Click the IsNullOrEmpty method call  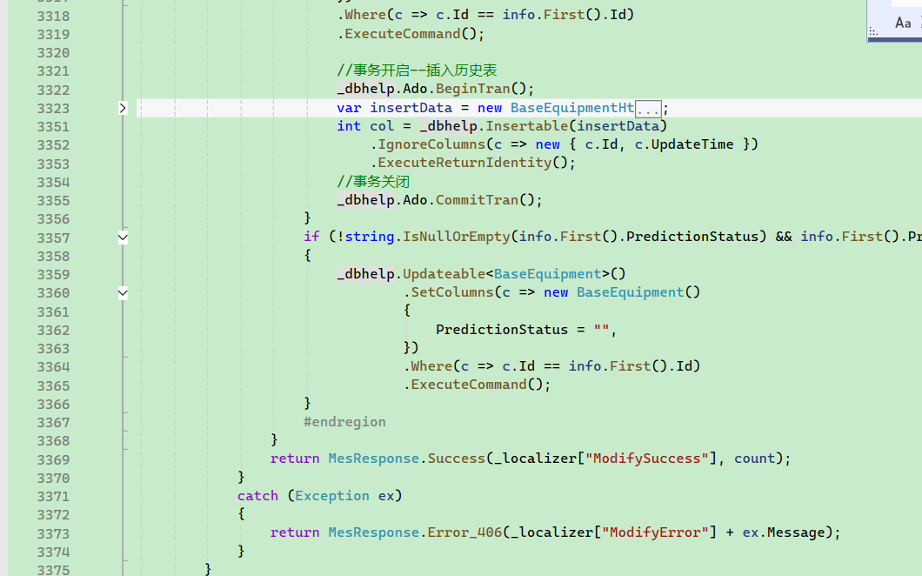point(457,237)
